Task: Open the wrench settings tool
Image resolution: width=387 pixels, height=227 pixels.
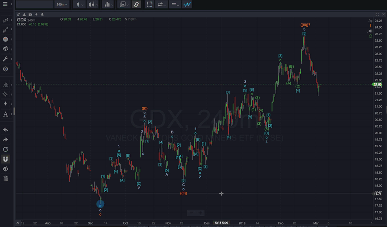Action: [5, 59]
